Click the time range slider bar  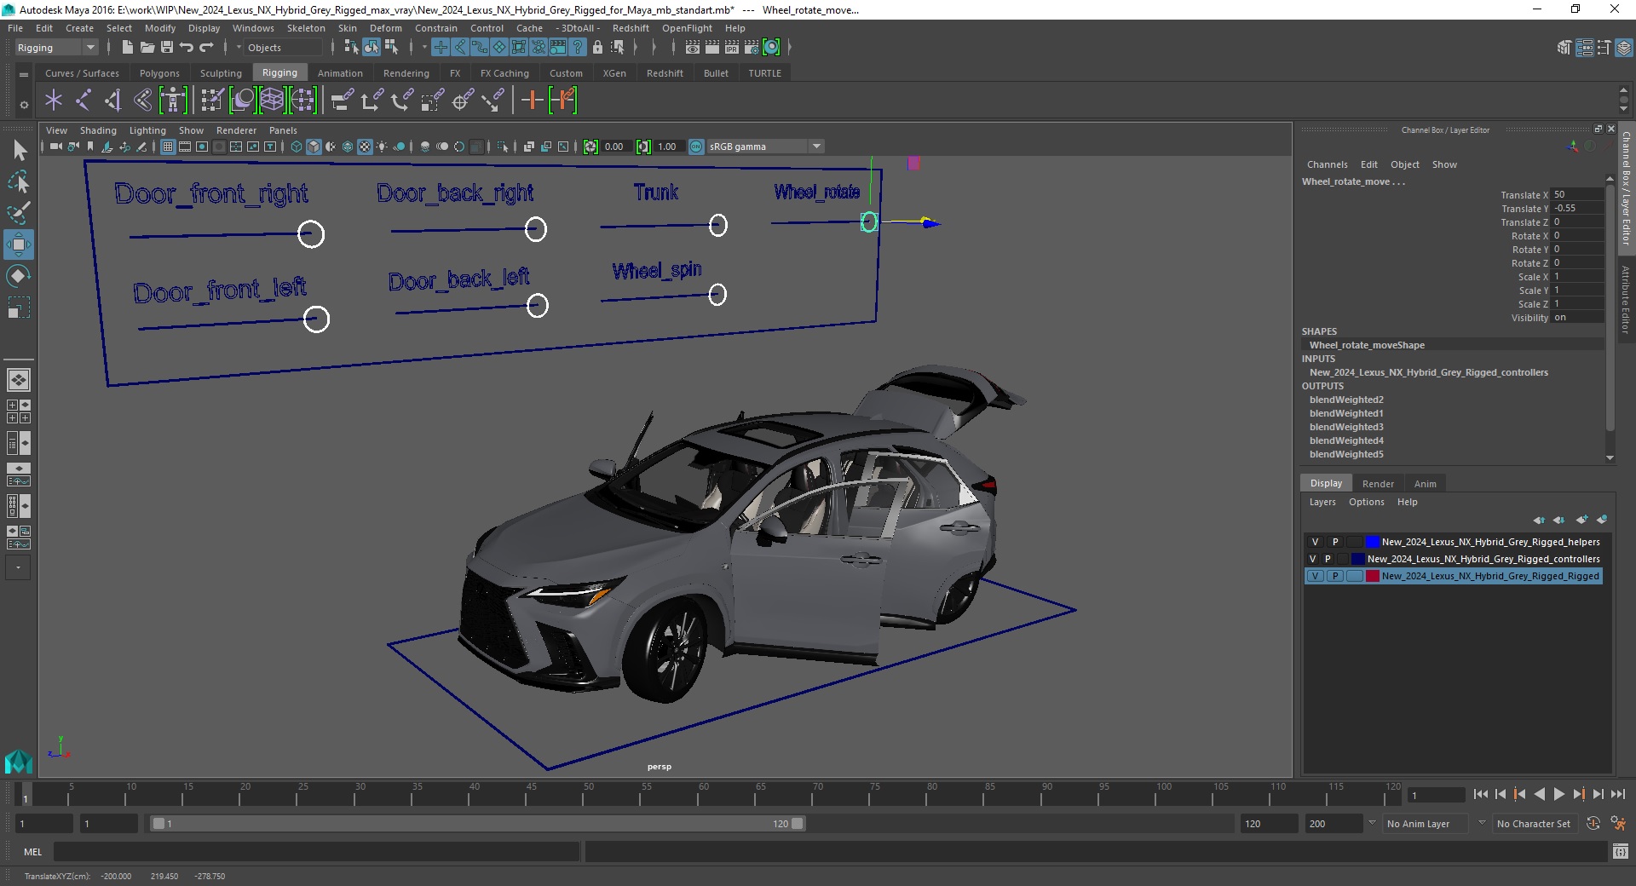[x=477, y=824]
